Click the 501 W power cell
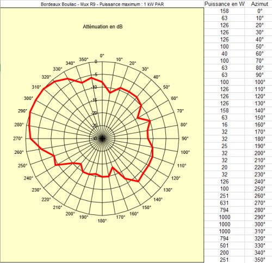 pos(224,246)
